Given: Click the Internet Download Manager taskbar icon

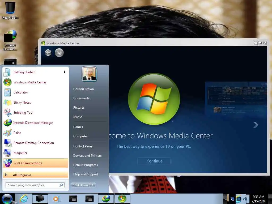Looking at the screenshot, I should [x=106, y=199].
